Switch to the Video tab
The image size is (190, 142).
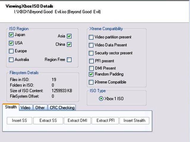26,108
